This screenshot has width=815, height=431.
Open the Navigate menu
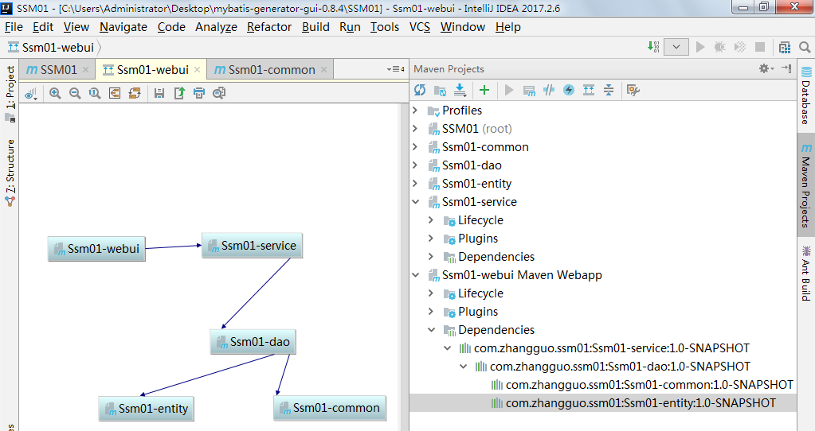[x=123, y=27]
